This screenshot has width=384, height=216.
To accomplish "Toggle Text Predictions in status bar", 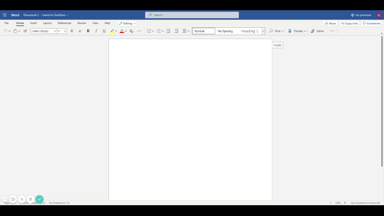I will (59, 203).
